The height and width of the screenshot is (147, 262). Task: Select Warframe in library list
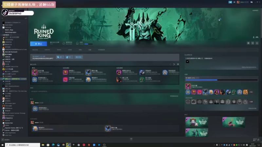8,27
